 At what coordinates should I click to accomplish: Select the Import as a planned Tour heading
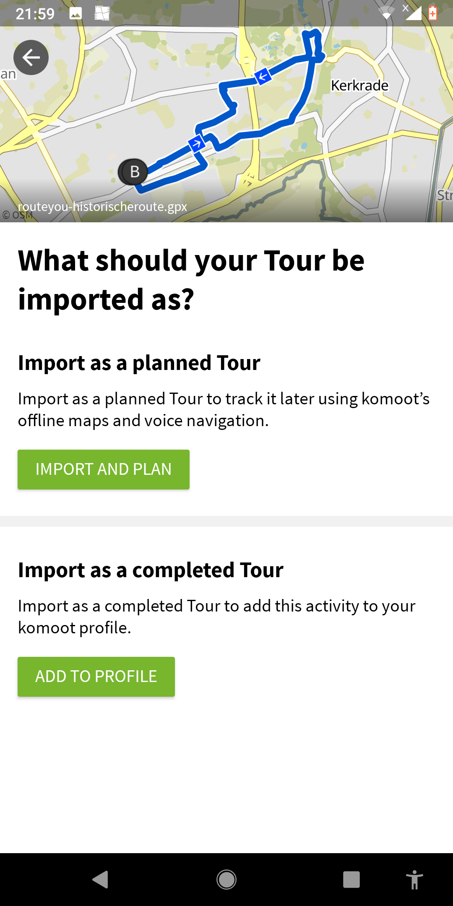click(x=139, y=363)
